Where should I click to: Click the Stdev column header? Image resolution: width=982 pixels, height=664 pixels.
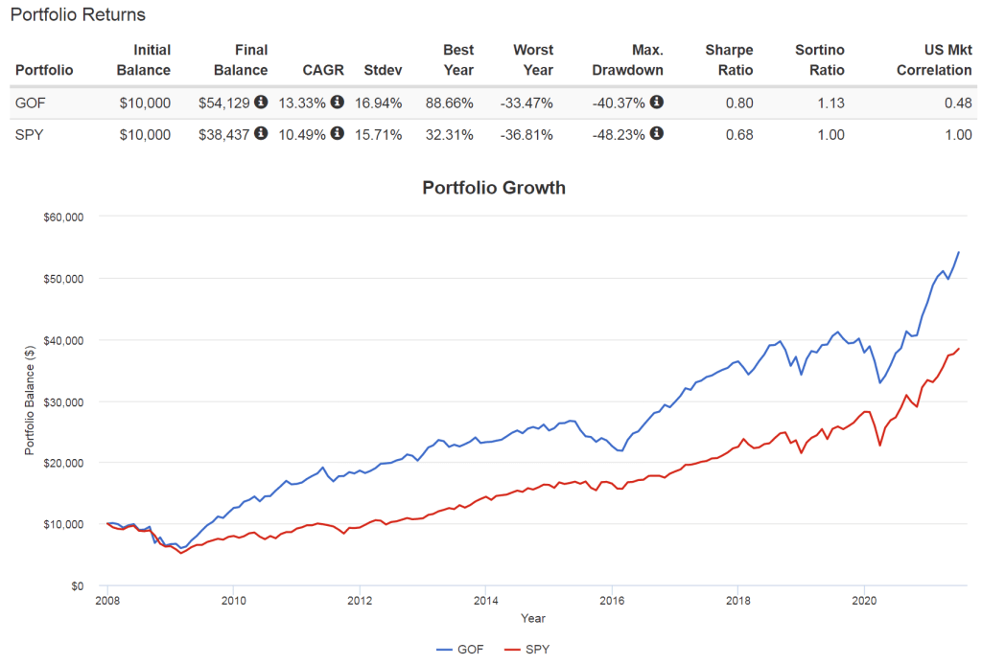[383, 70]
